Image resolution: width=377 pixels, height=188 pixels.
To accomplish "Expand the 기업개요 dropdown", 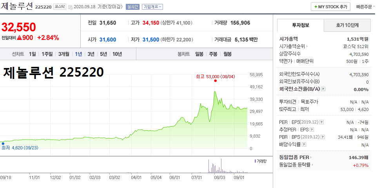I will tap(152, 7).
